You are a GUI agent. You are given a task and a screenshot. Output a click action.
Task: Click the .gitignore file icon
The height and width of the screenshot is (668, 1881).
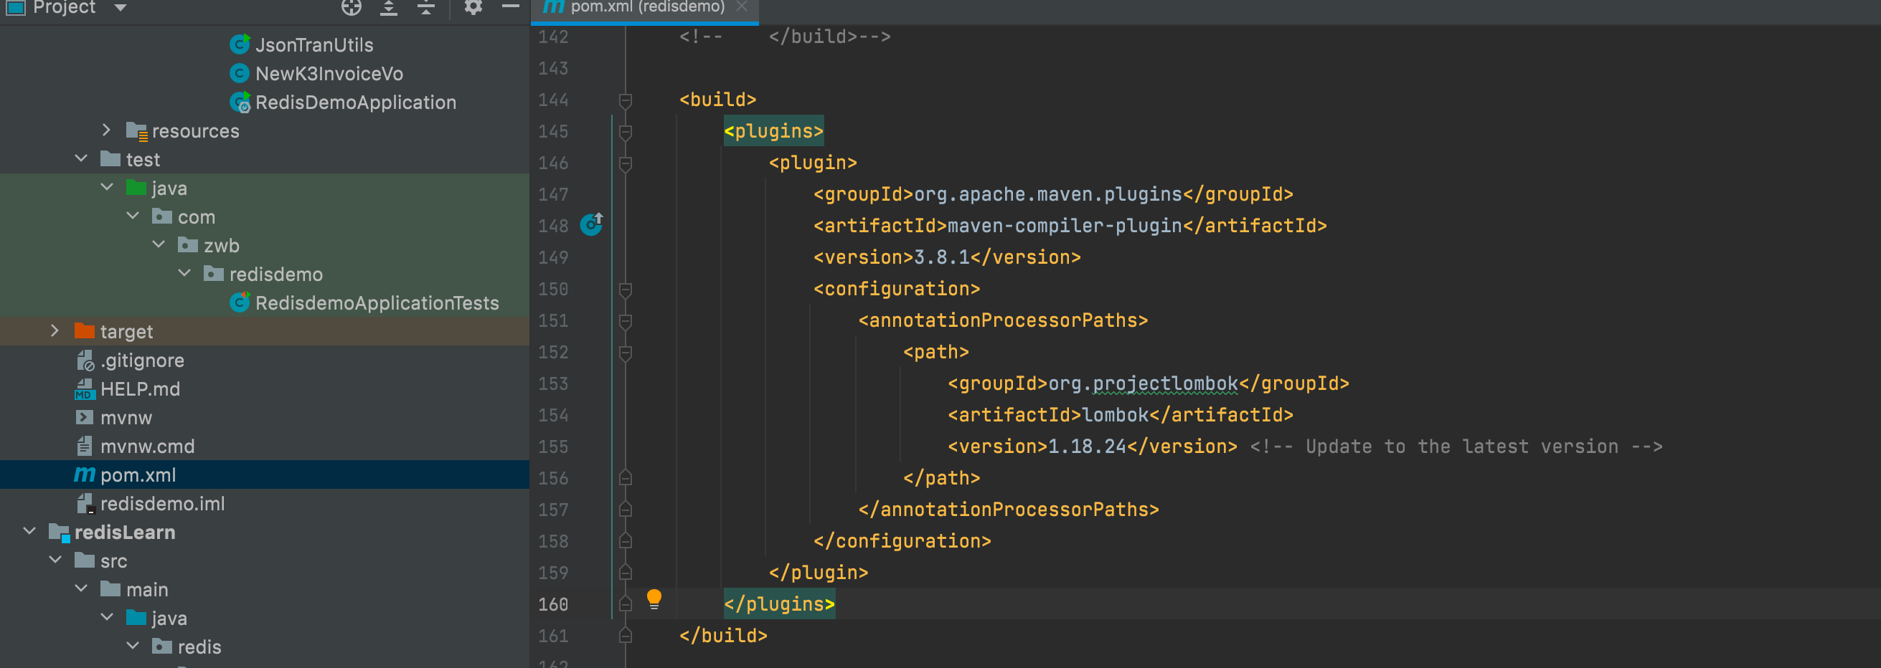click(x=85, y=360)
